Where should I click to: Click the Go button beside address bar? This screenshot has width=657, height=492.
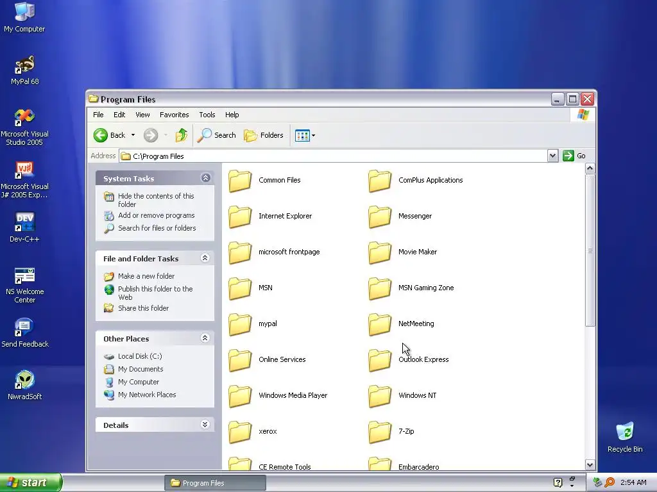(574, 156)
